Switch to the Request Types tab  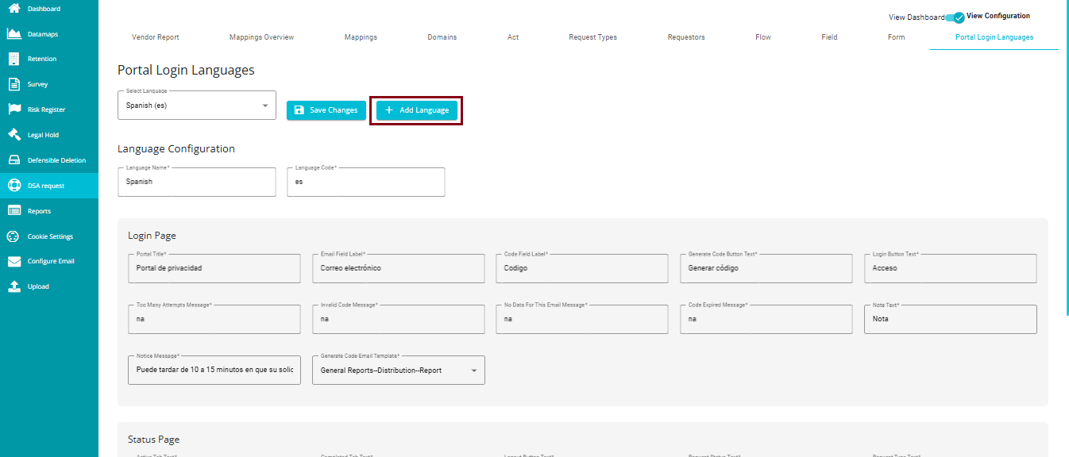point(592,37)
